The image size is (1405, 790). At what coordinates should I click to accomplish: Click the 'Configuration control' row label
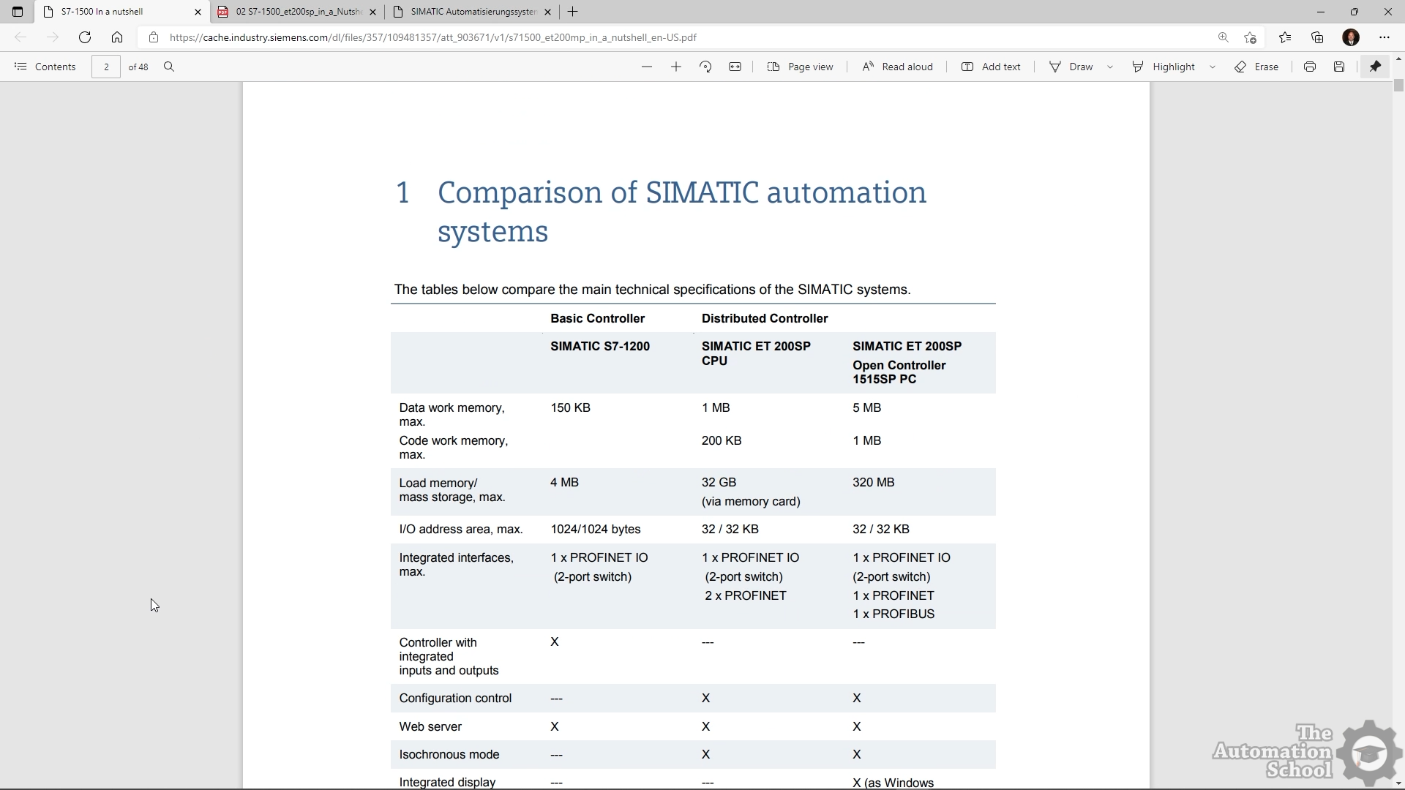click(455, 698)
